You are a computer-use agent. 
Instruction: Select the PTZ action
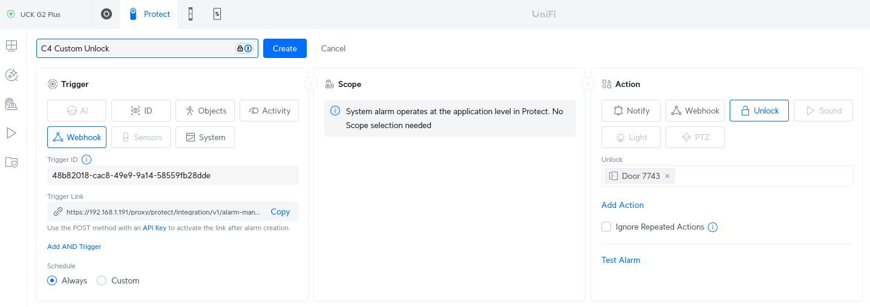pyautogui.click(x=695, y=137)
